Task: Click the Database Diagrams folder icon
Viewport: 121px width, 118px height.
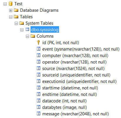Action: point(16,10)
